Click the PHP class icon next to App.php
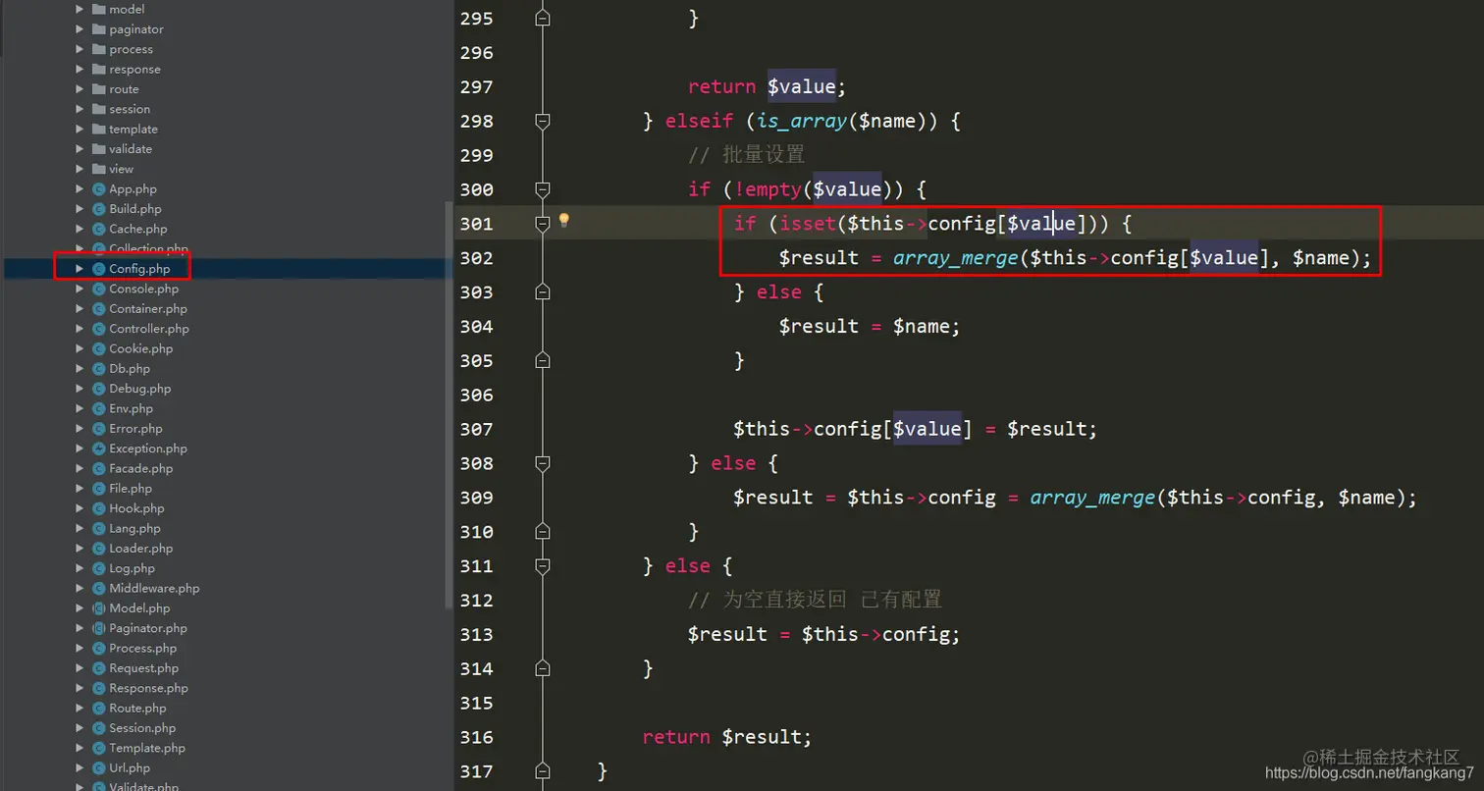The width and height of the screenshot is (1484, 791). click(x=98, y=189)
